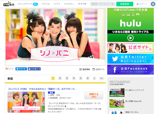The height and width of the screenshot is (114, 158).
Task: Open 番組情報 program info
Action: click(x=85, y=70)
